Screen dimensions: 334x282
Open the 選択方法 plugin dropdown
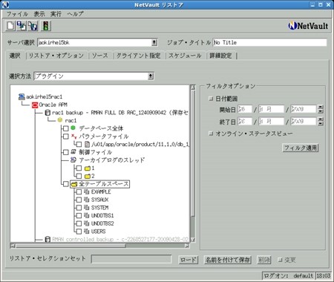coord(151,76)
